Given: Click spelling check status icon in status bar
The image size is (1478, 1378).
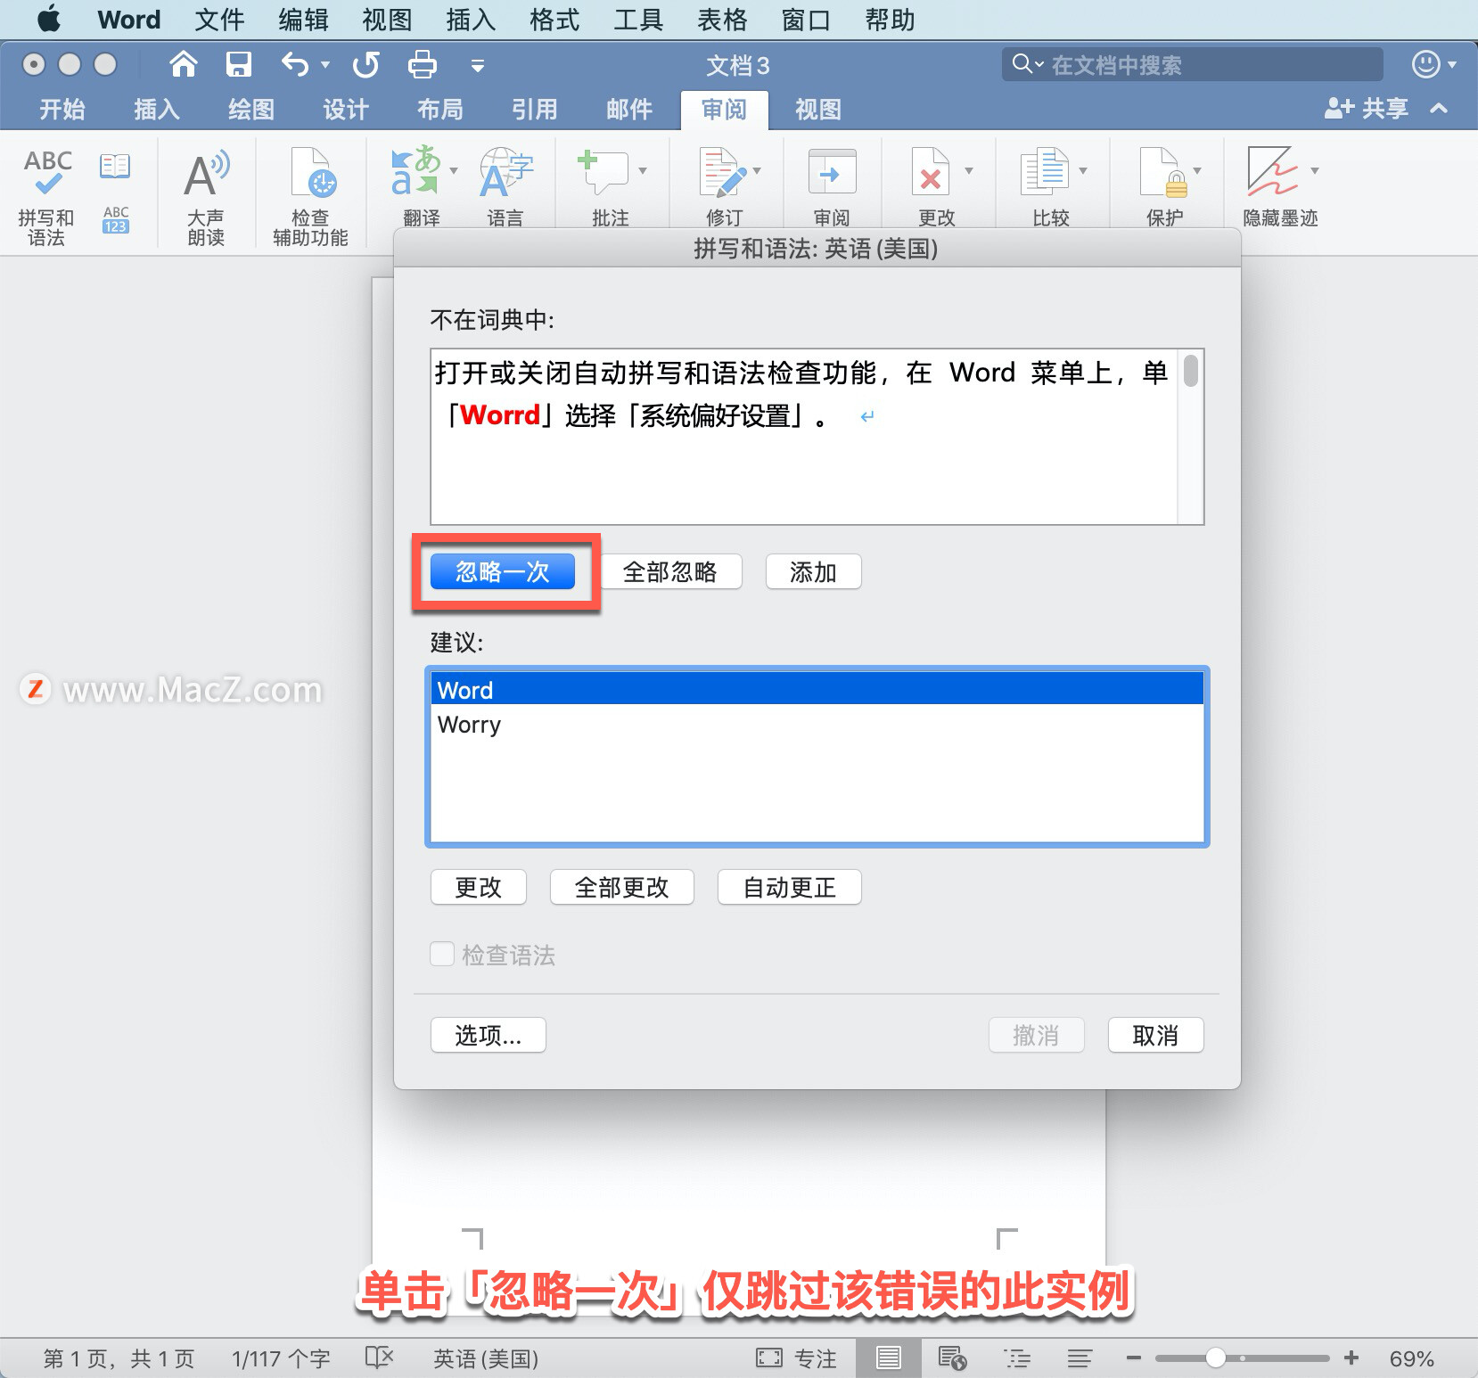Looking at the screenshot, I should pyautogui.click(x=379, y=1357).
